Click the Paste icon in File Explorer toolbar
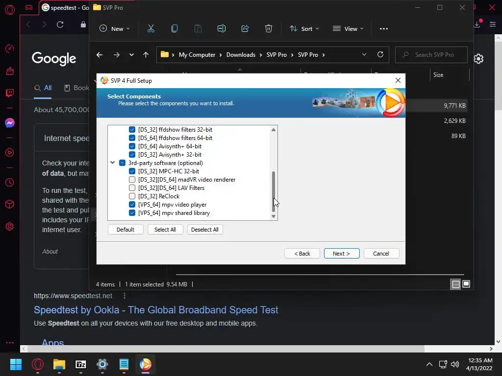Image resolution: width=502 pixels, height=376 pixels. (x=198, y=29)
